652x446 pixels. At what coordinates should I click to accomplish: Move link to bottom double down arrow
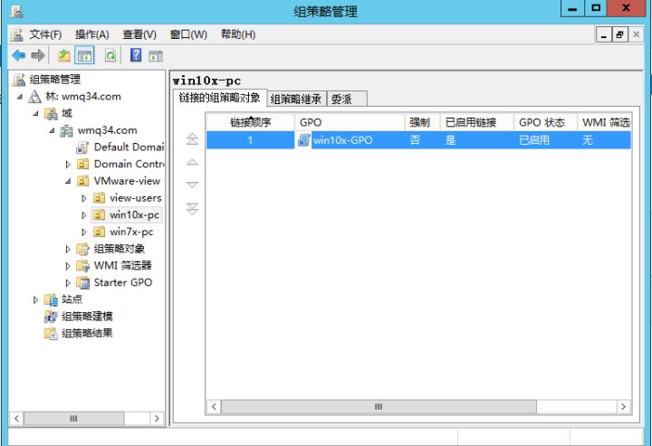click(192, 209)
